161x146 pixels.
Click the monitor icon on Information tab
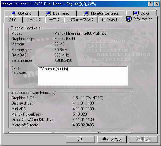pyautogui.click(x=129, y=19)
